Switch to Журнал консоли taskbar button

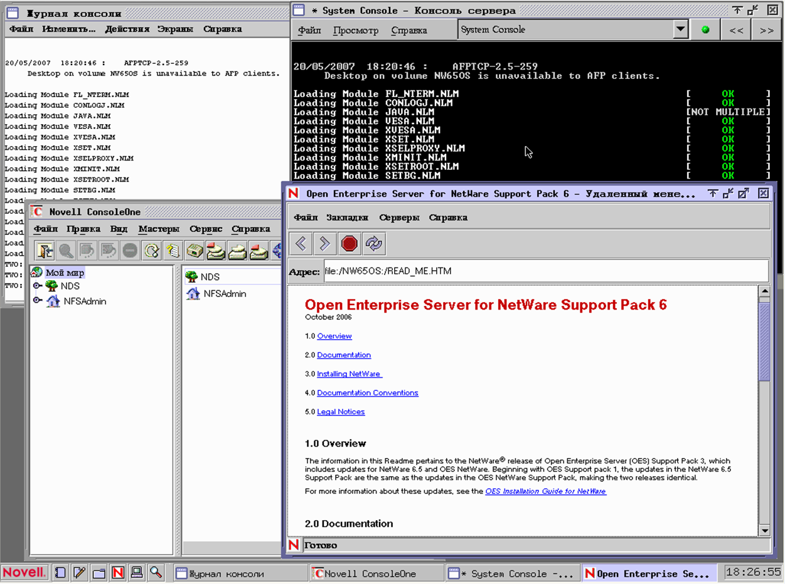pyautogui.click(x=240, y=573)
